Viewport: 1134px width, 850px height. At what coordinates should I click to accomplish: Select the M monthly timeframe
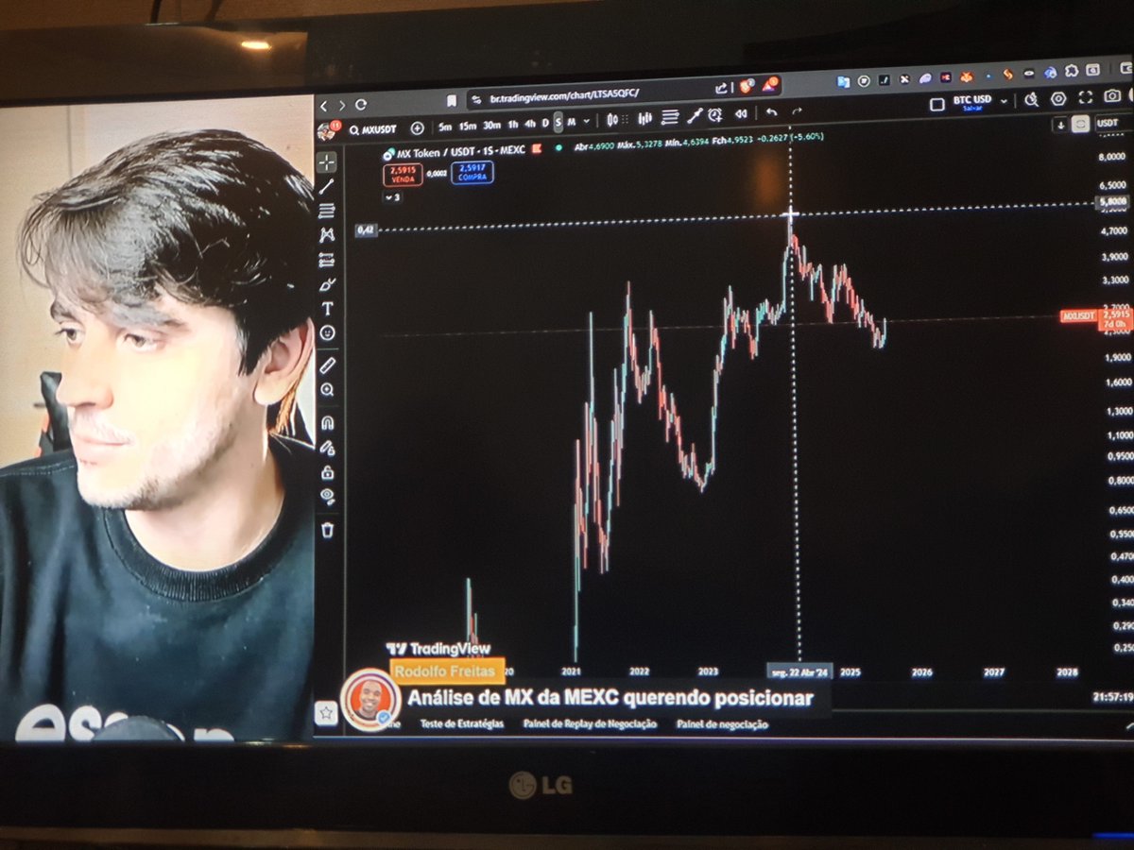point(571,123)
